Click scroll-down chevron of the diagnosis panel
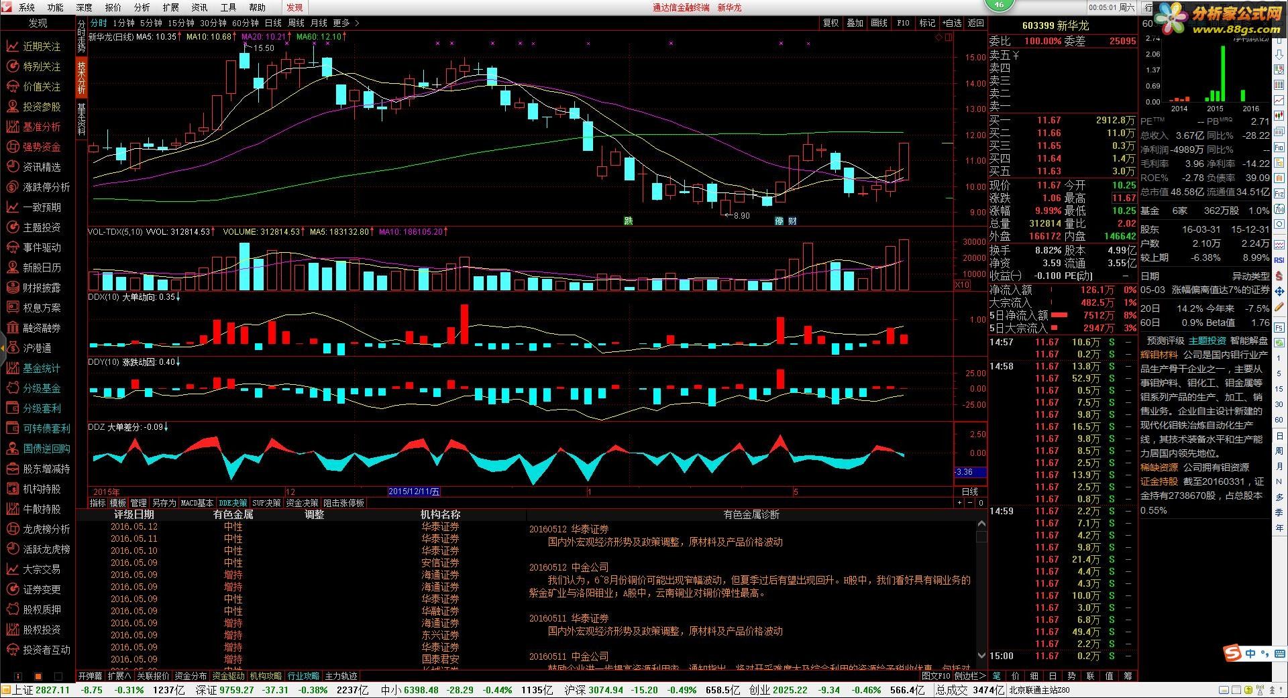The image size is (1288, 698). point(981,655)
